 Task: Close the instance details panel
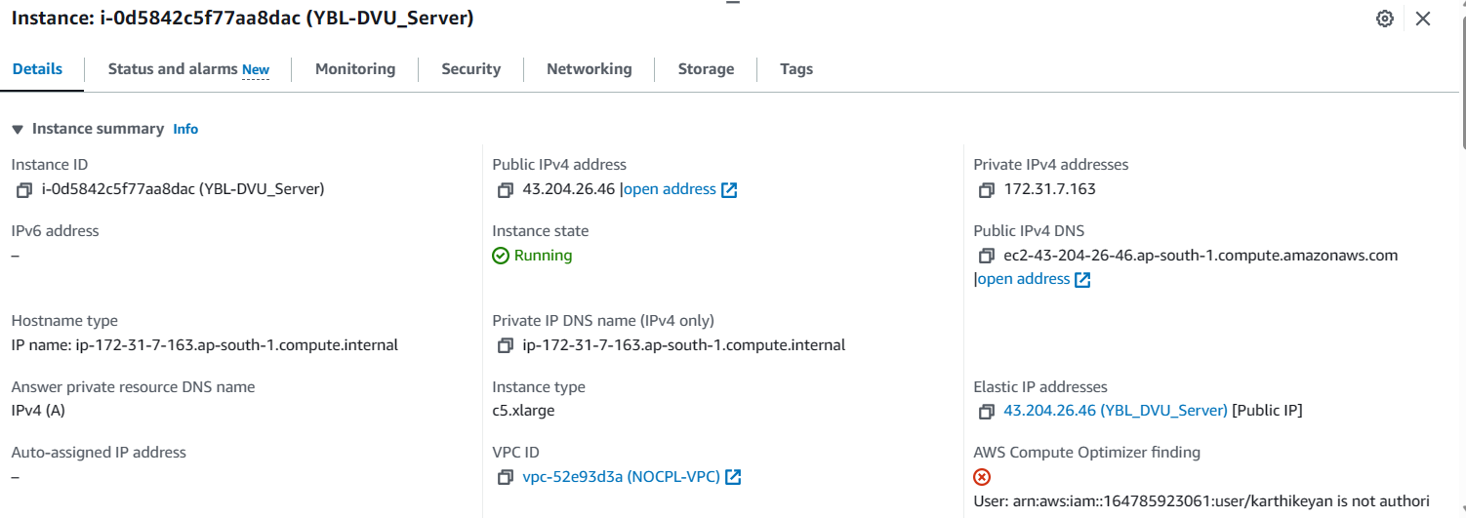[x=1423, y=19]
